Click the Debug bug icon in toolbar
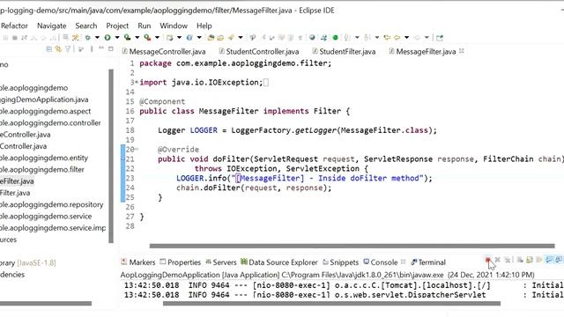The image size is (564, 317). point(87,37)
